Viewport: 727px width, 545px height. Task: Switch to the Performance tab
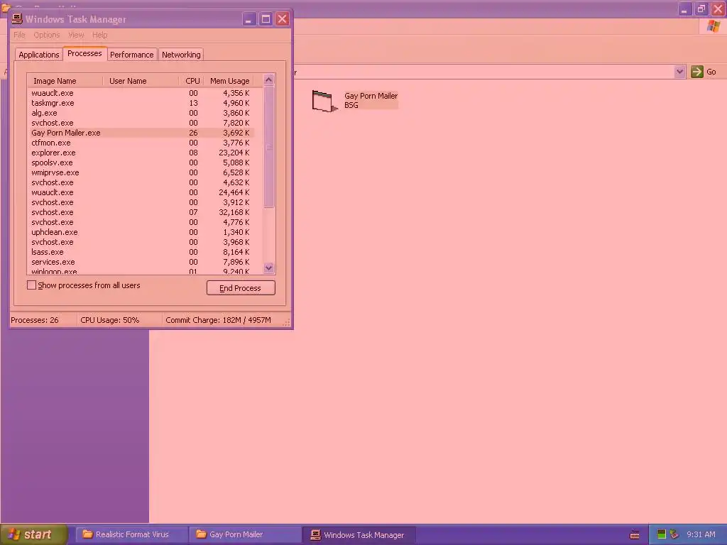(131, 54)
